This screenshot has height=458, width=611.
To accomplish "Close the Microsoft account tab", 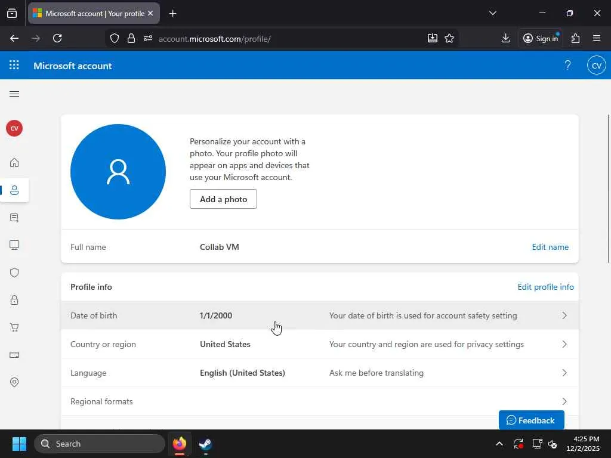I will [150, 13].
